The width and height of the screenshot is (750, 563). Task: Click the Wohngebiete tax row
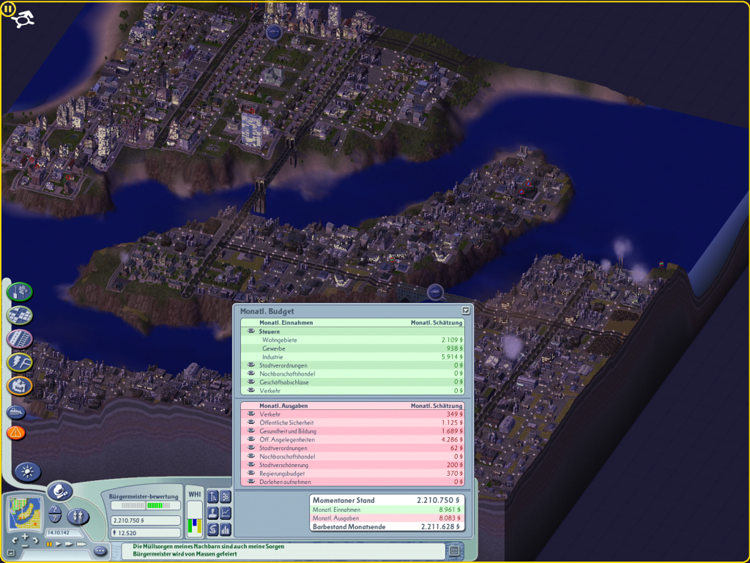coord(352,340)
